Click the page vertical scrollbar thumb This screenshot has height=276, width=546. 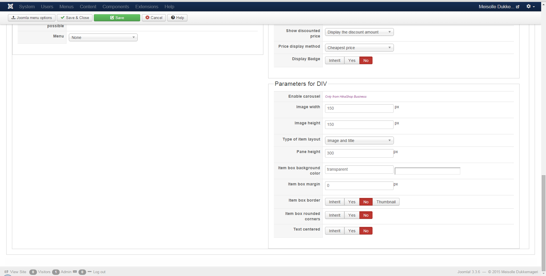[543, 223]
